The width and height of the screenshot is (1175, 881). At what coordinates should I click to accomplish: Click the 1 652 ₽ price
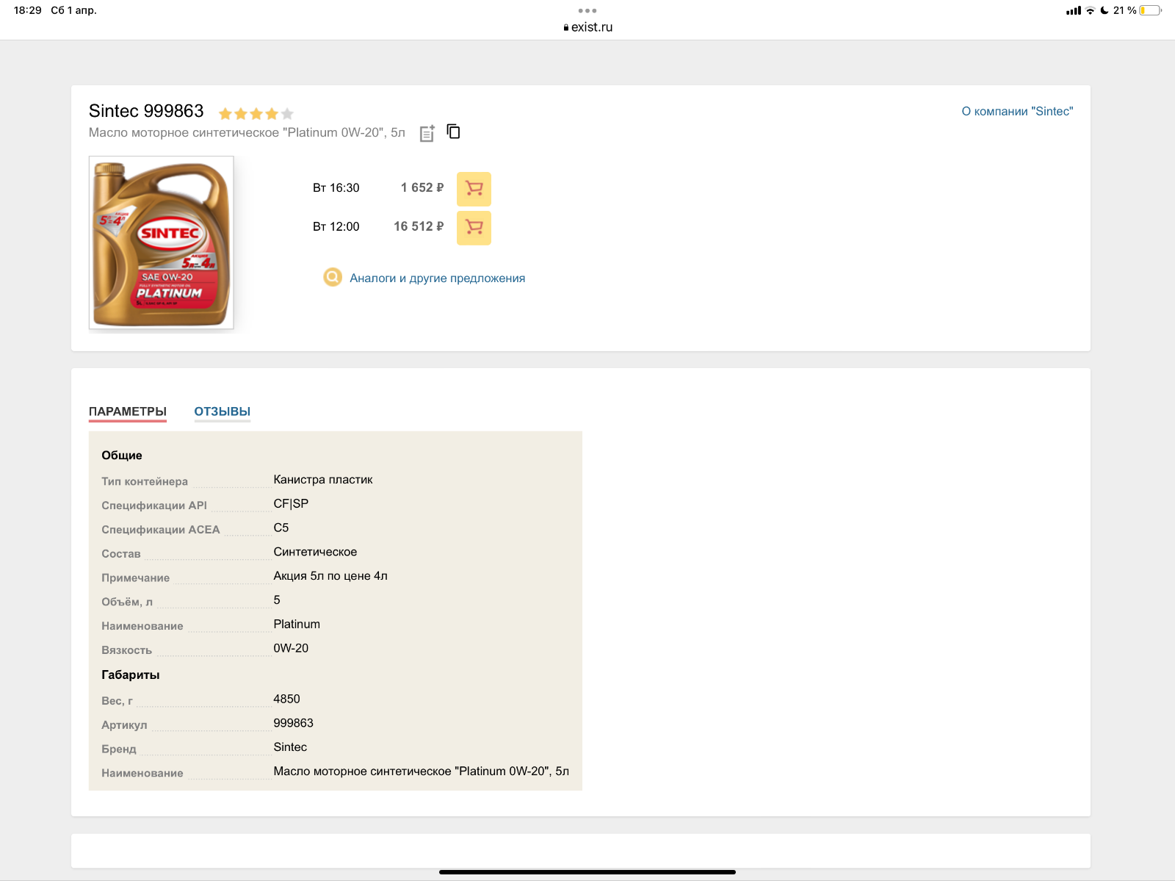[422, 187]
